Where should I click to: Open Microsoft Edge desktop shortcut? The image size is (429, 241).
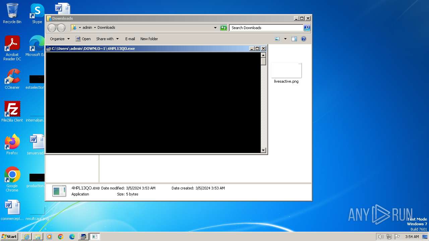pyautogui.click(x=36, y=46)
